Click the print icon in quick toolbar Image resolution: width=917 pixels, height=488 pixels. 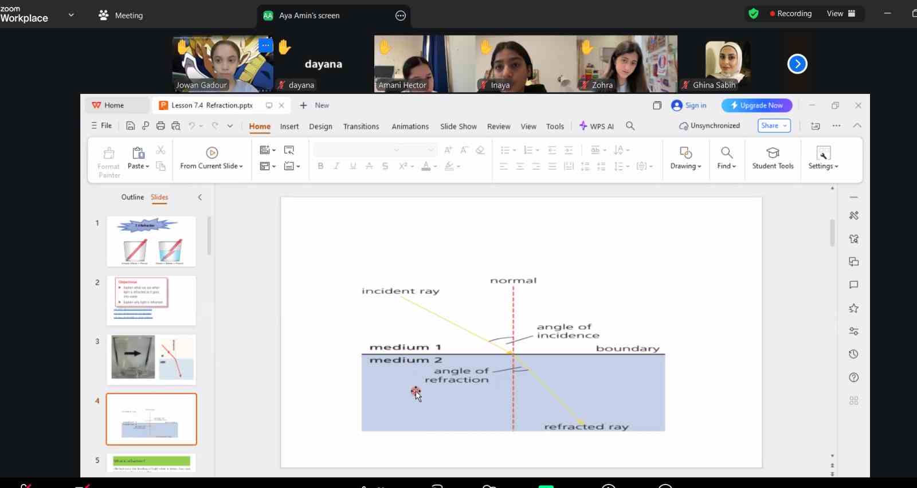point(160,126)
